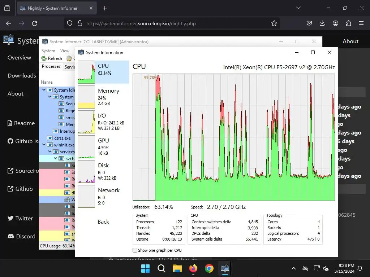Click the Disk mini graph thumbnail
The width and height of the screenshot is (370, 277).
pos(86,172)
